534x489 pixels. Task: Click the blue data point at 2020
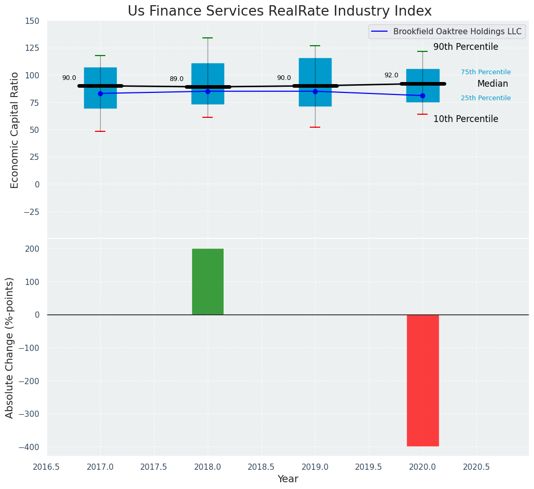422,96
